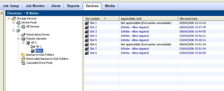
Task: Select the Slot 2 row label
Action: (93, 27)
